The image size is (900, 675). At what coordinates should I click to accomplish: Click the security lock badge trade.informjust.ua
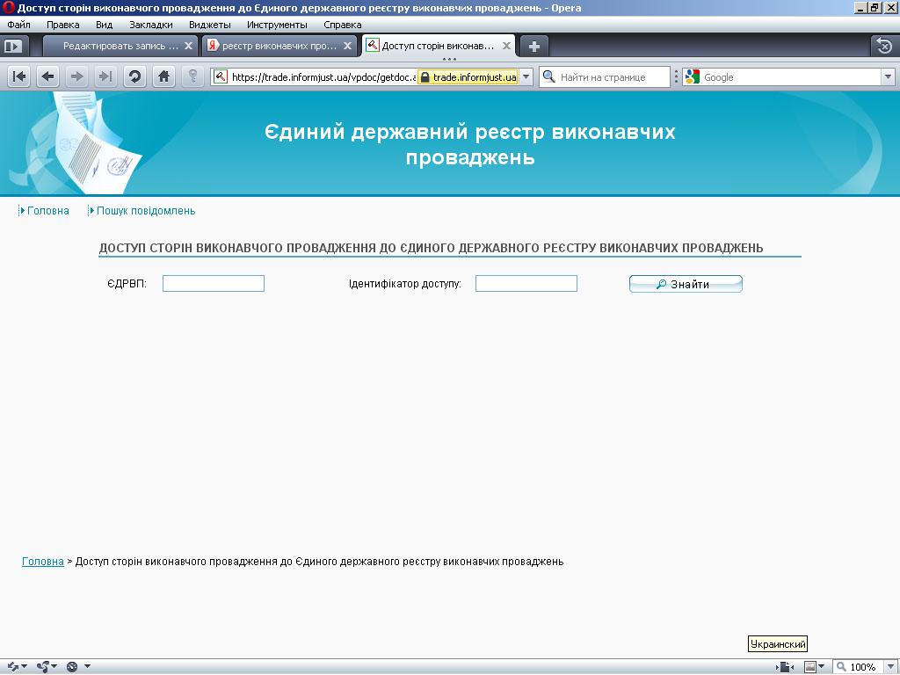(468, 77)
